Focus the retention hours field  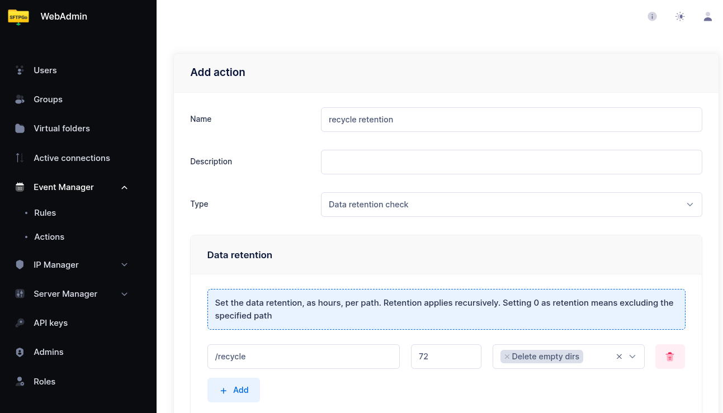point(446,357)
